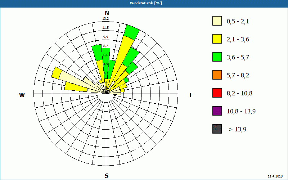
Task: Click the 4,9 radial axis value
Action: coord(105,64)
